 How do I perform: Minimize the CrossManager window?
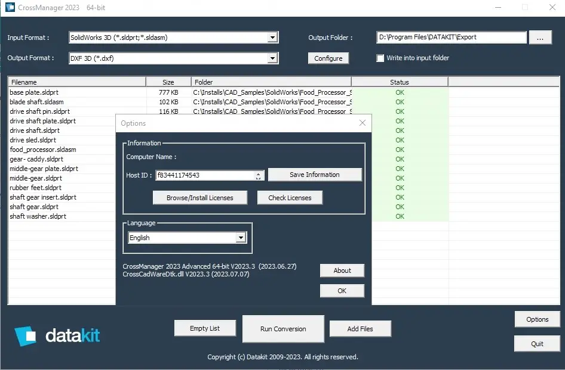point(498,7)
